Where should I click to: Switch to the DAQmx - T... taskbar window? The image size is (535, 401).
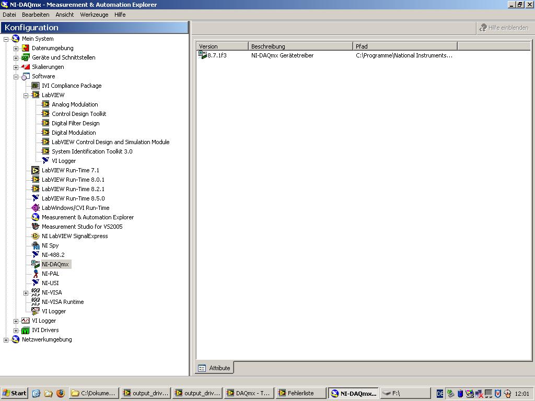click(249, 393)
